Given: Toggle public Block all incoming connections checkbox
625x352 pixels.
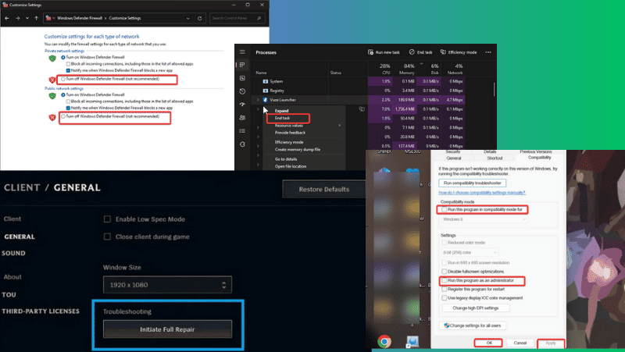Looking at the screenshot, I should (x=68, y=101).
